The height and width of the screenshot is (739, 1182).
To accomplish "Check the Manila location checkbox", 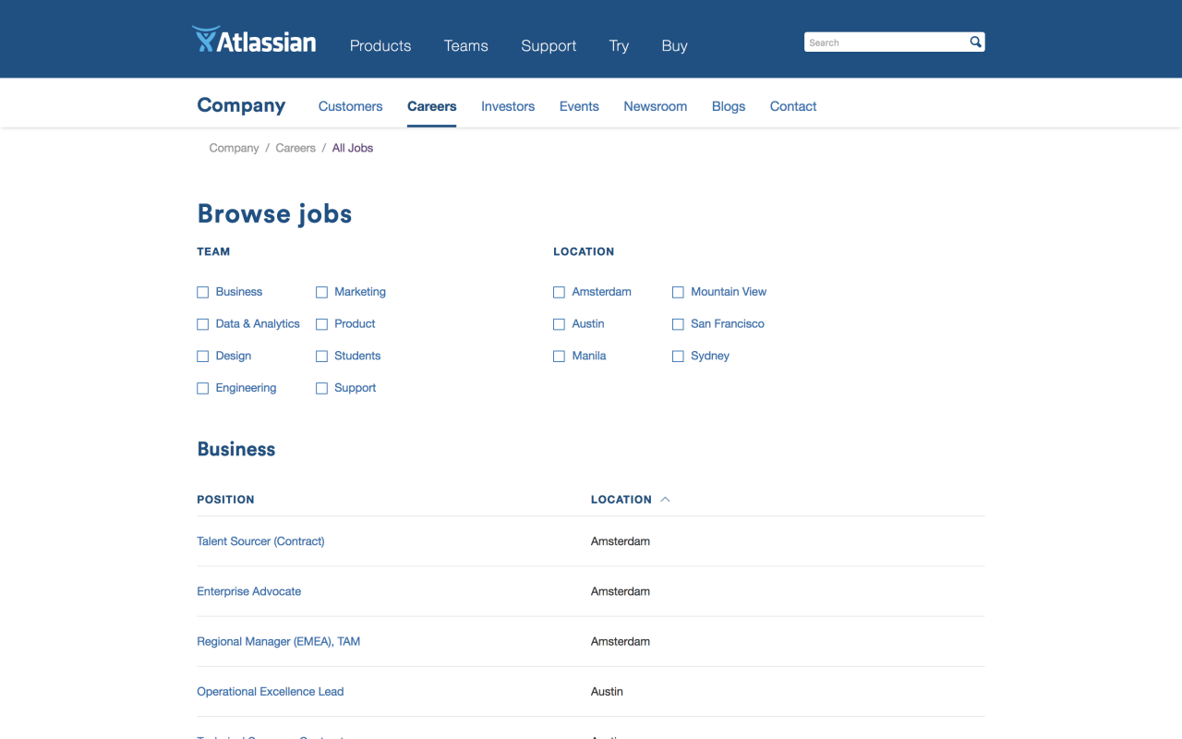I will pyautogui.click(x=559, y=357).
